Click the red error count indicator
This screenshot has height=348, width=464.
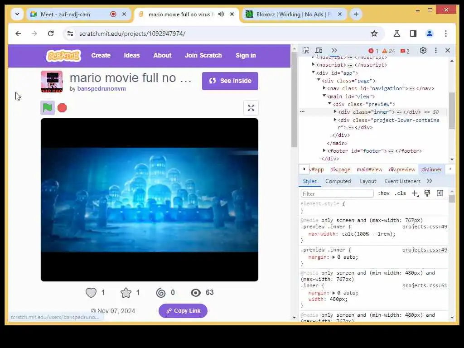(x=373, y=51)
